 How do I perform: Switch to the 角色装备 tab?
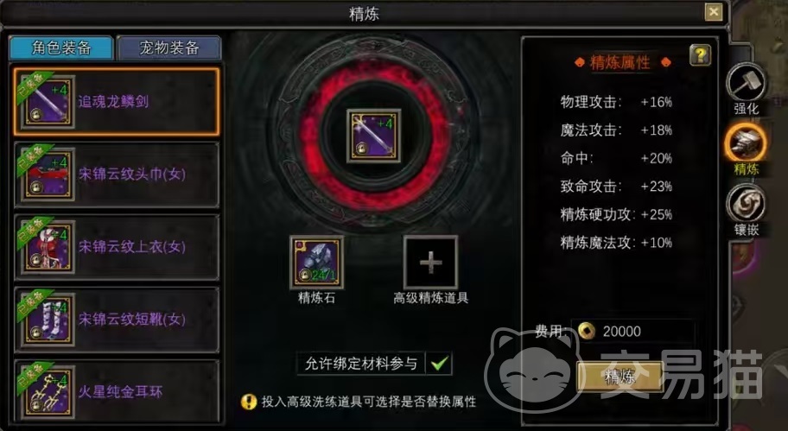61,48
